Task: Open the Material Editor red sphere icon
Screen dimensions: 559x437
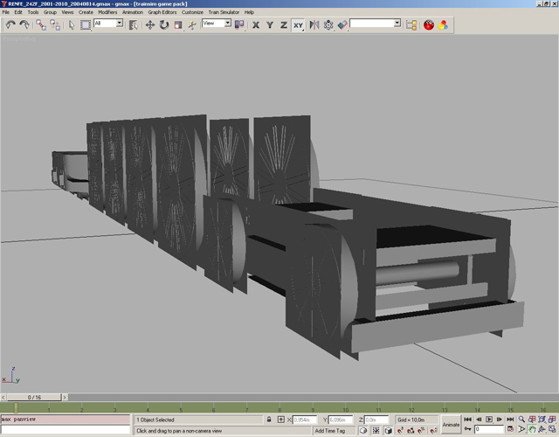Action: 429,24
